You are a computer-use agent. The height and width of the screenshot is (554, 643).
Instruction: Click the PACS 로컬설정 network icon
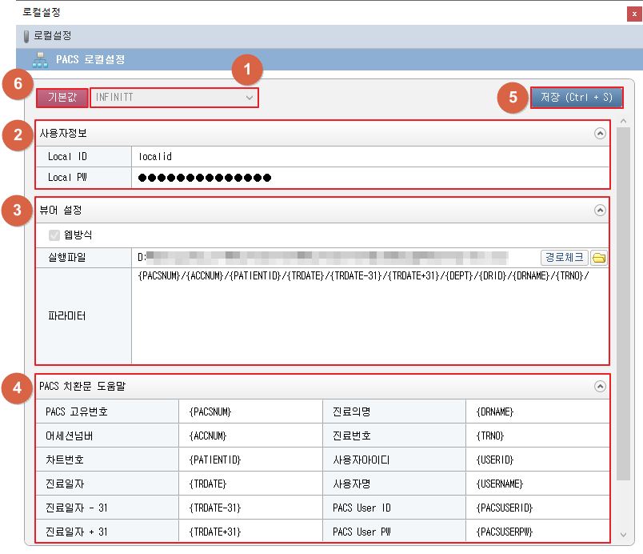[40, 59]
